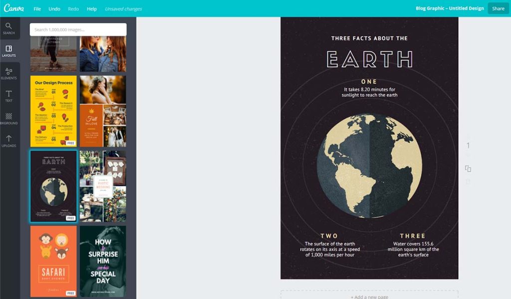The width and height of the screenshot is (511, 299).
Task: Select the TWO heading on the canvas
Action: click(x=329, y=236)
